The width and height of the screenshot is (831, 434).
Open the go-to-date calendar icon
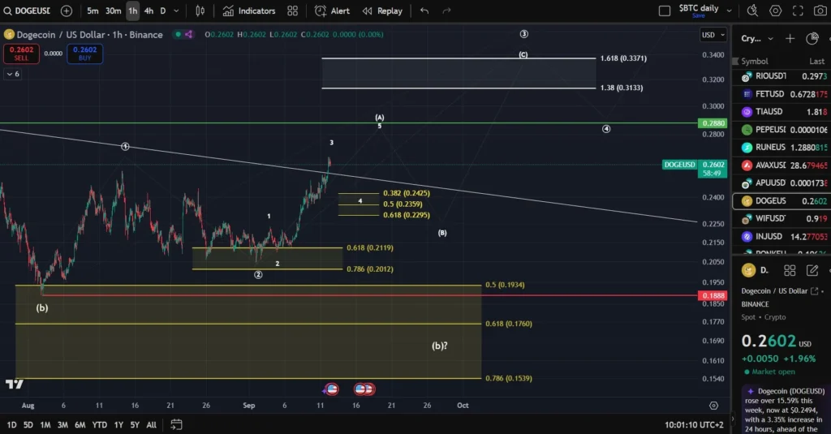176,424
